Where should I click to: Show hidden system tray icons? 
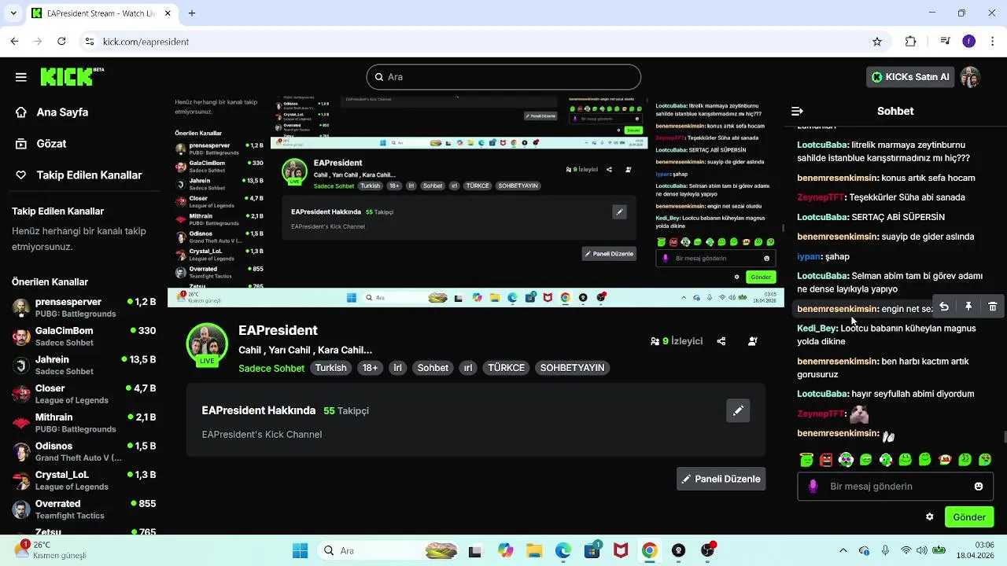(x=843, y=550)
